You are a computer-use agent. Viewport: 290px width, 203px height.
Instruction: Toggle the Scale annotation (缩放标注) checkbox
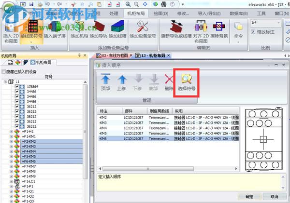click(x=253, y=32)
